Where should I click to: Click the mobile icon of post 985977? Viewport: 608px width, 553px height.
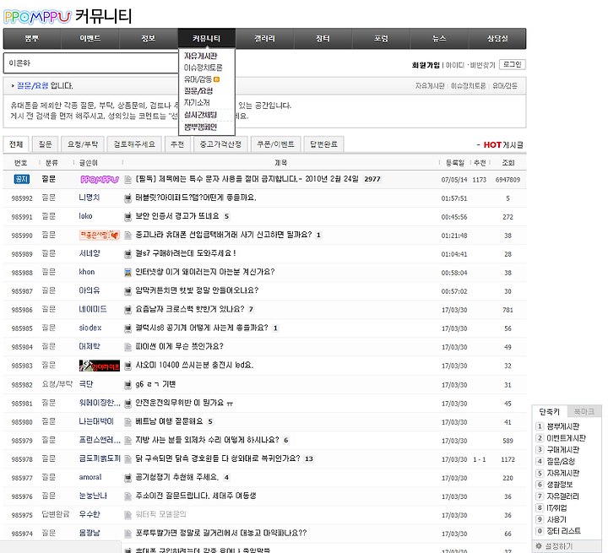coord(128,478)
